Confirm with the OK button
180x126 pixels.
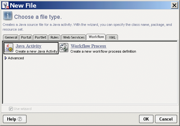coord(146,119)
